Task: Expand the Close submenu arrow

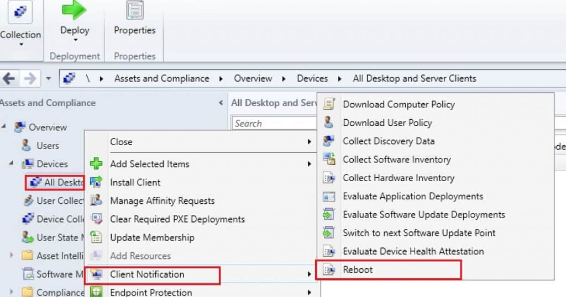Action: coord(309,142)
